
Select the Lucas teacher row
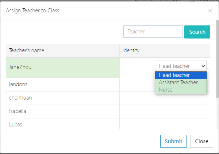click(x=62, y=124)
